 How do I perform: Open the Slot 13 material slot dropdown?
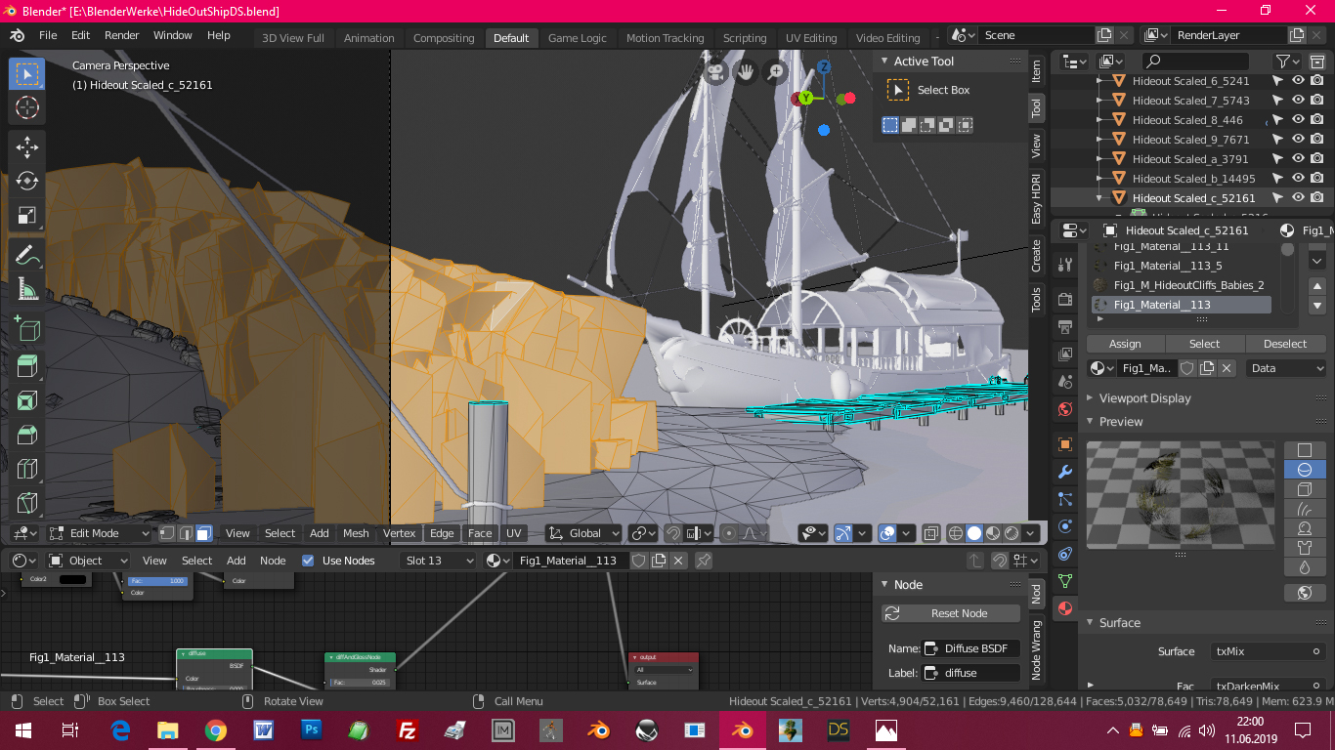438,561
